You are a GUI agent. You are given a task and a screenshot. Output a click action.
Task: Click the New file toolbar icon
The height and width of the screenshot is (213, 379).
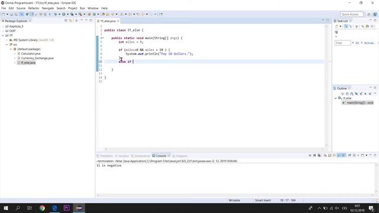[x=4, y=14]
